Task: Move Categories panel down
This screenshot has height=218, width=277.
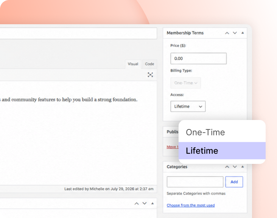Action: tap(235, 167)
